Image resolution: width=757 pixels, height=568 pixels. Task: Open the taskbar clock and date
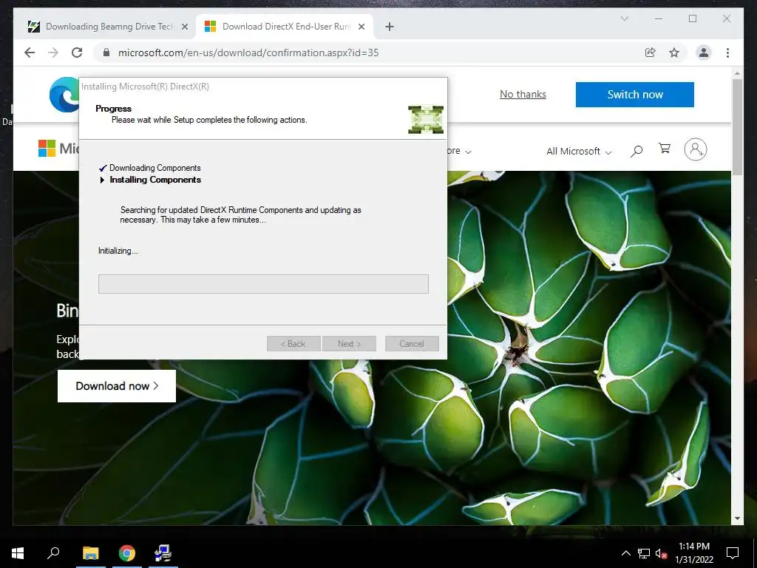[693, 553]
